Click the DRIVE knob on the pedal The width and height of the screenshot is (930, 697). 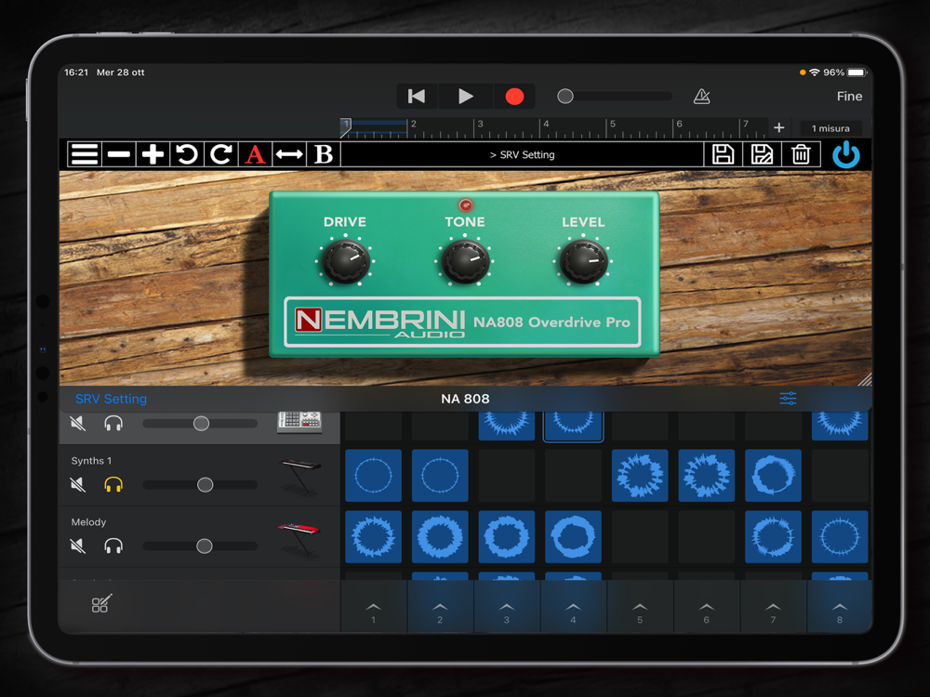click(346, 261)
